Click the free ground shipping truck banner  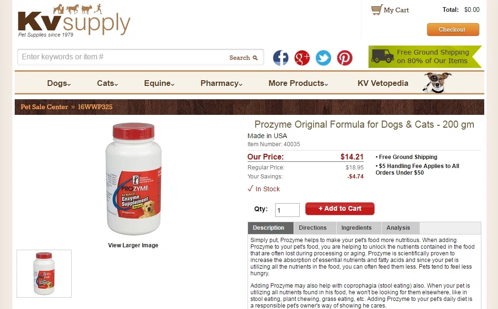(425, 56)
